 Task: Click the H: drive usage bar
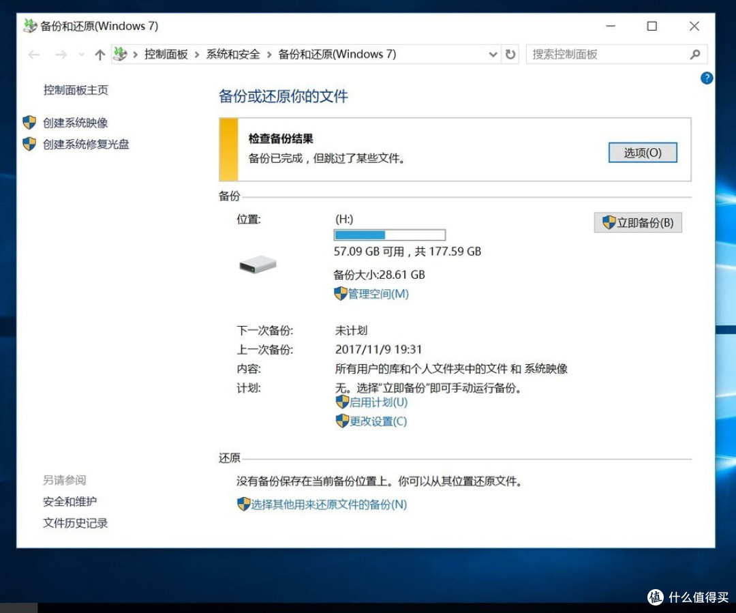pos(390,235)
